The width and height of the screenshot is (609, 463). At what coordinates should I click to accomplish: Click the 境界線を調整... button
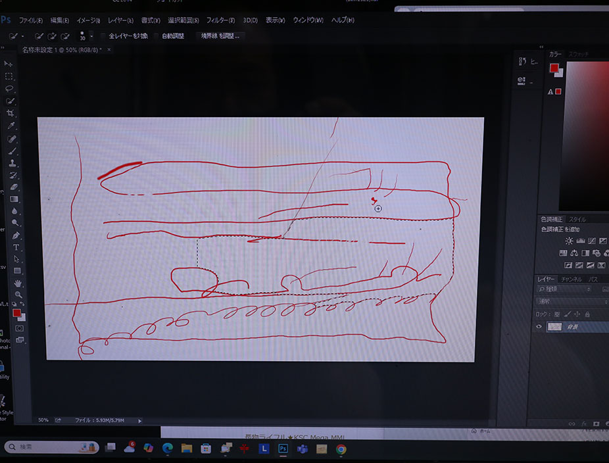220,36
